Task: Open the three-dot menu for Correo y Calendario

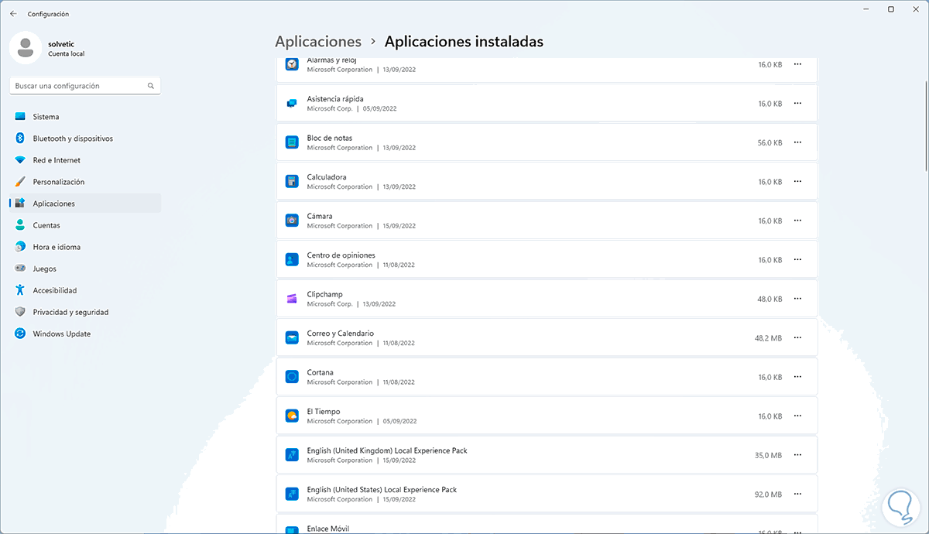Action: 797,337
